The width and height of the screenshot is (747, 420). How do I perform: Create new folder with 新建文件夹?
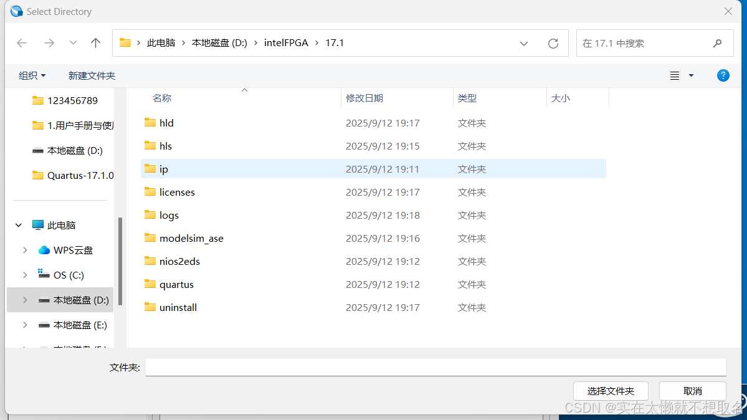[x=92, y=75]
